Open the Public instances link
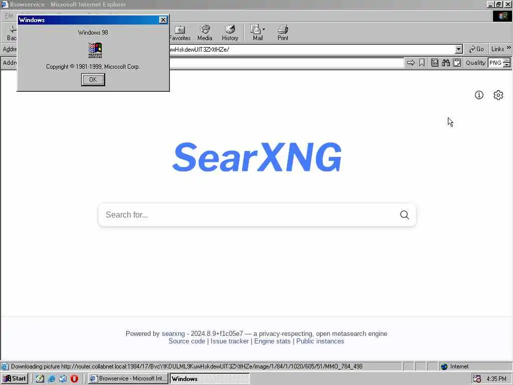 [320, 341]
